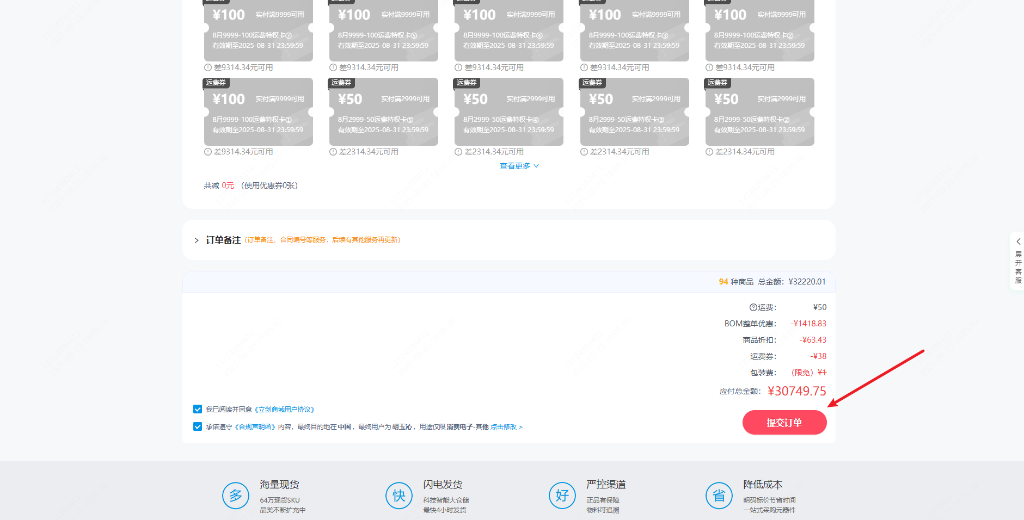1024x520 pixels.
Task: Submit the order with 提交订单
Action: (x=784, y=423)
